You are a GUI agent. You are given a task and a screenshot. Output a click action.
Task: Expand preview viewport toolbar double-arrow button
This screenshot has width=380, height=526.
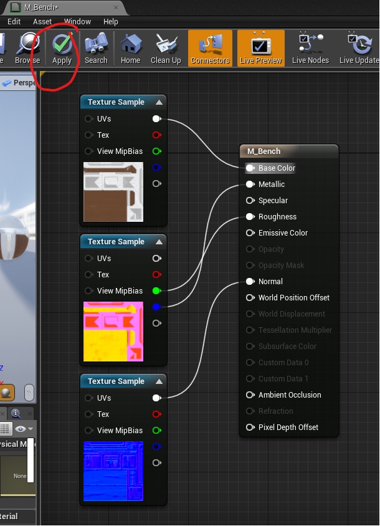tap(29, 393)
